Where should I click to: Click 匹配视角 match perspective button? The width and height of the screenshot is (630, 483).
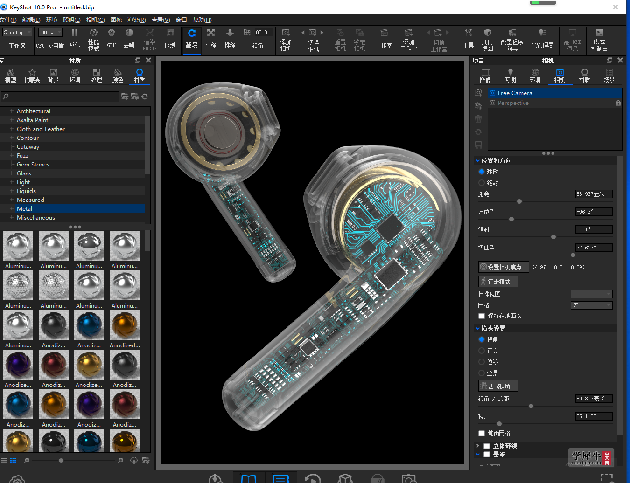click(498, 386)
